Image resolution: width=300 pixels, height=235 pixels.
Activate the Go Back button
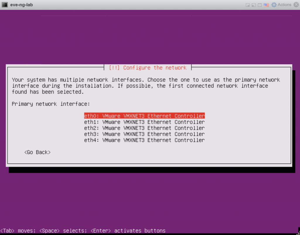[x=37, y=152]
